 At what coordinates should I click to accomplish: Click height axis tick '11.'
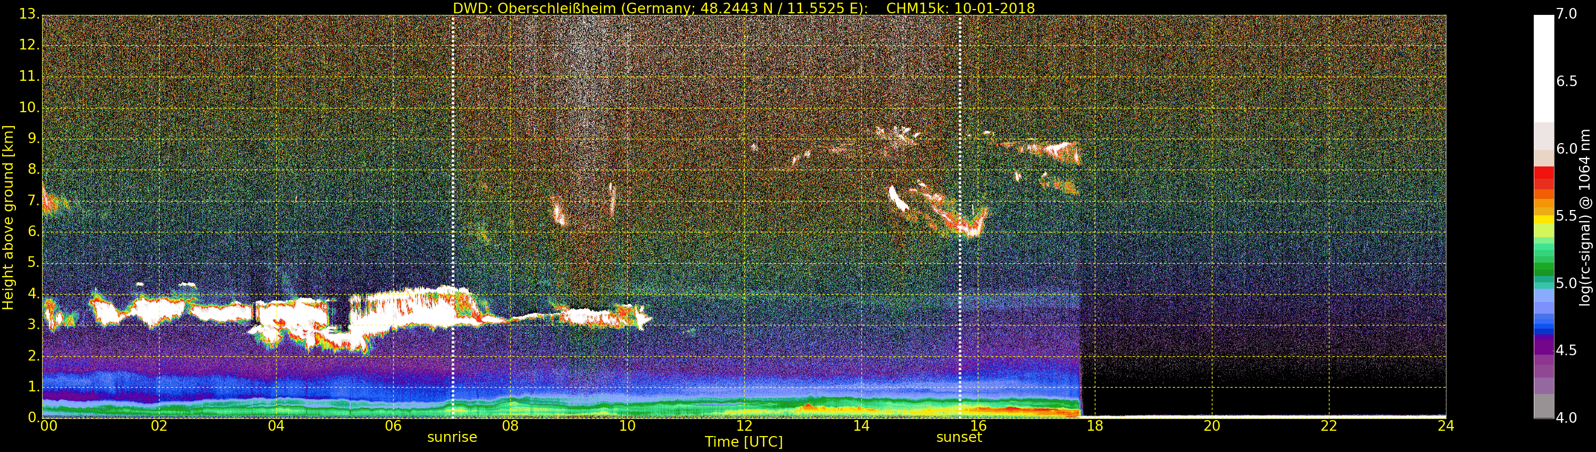point(29,76)
